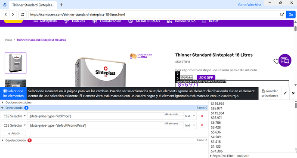Open Outlet menu item
The height and width of the screenshot is (158, 297).
(210, 21)
